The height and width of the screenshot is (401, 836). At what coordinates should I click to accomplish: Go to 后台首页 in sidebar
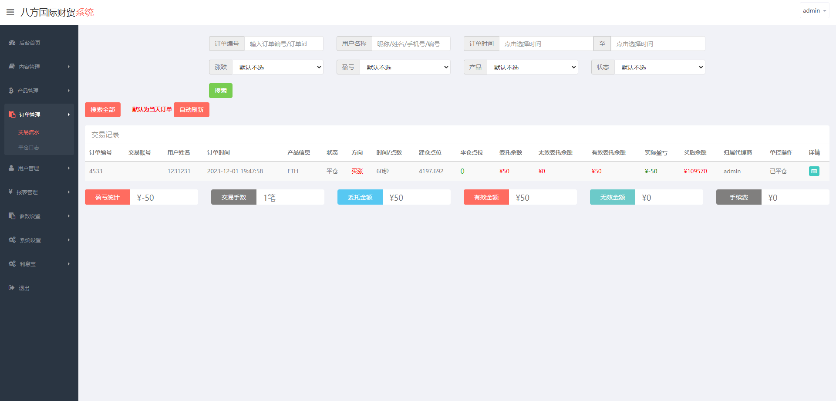[30, 43]
